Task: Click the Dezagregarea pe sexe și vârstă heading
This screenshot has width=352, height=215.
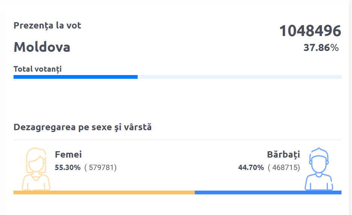Action: [x=83, y=127]
